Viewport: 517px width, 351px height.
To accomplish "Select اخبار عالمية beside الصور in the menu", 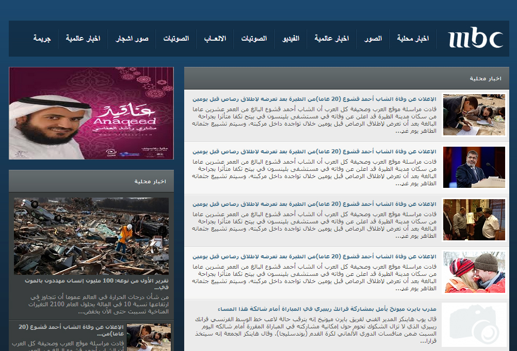I will point(331,39).
